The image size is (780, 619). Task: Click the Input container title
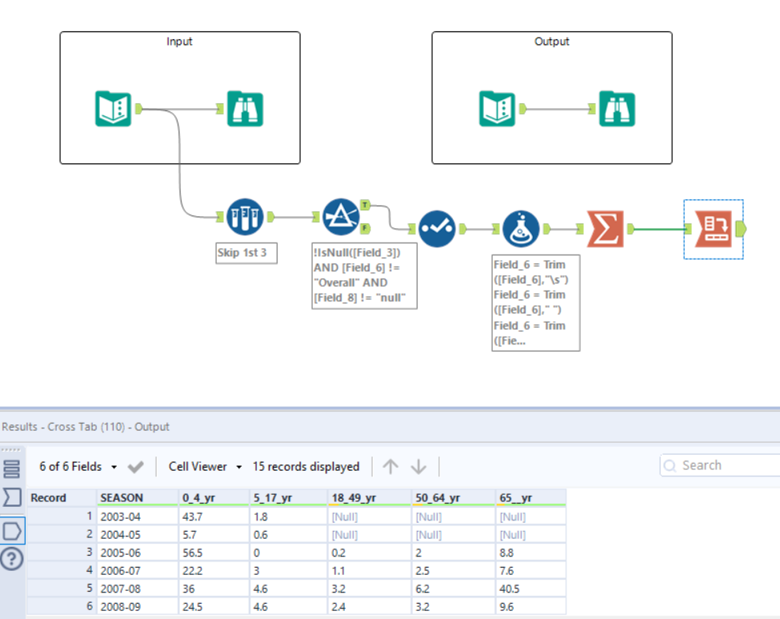(179, 42)
